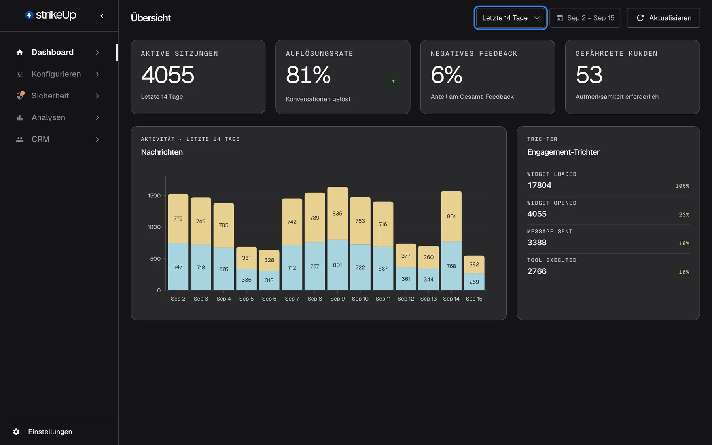The image size is (712, 445).
Task: Expand the Konfigurieren submenu chevron
Action: tap(97, 74)
